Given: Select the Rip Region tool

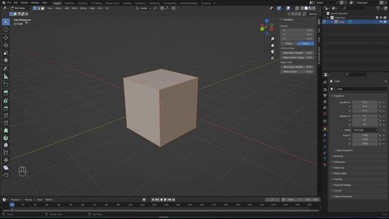Looking at the screenshot, I should coord(5,175).
